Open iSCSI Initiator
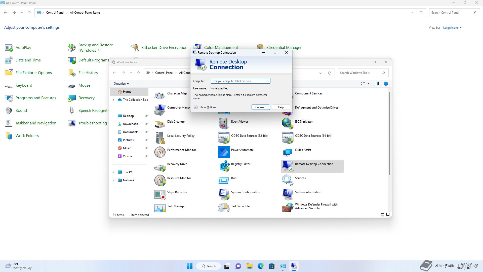This screenshot has height=272, width=483. [x=297, y=124]
